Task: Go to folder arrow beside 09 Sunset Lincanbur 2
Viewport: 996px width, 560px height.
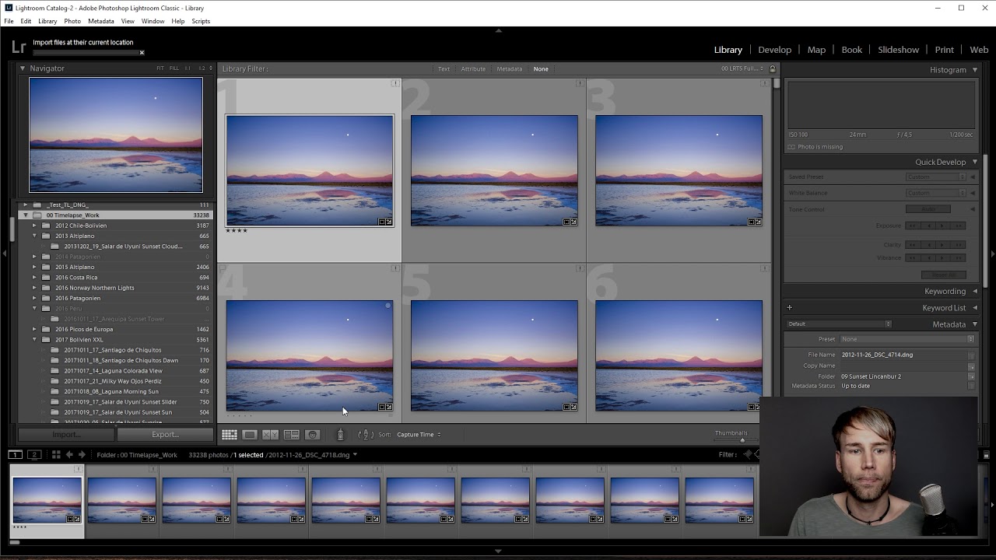Action: coord(971,376)
